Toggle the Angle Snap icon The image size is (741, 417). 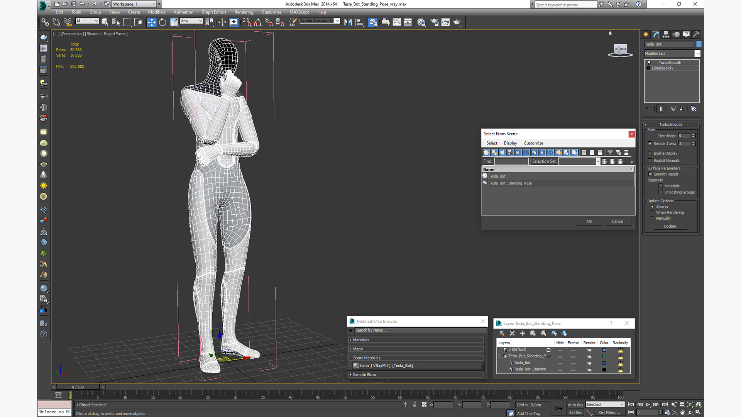click(x=258, y=22)
